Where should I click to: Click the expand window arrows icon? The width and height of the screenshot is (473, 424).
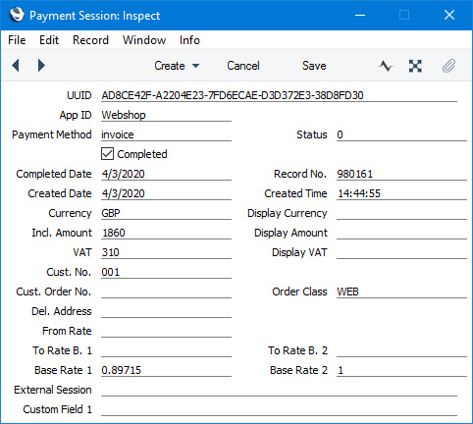point(415,66)
